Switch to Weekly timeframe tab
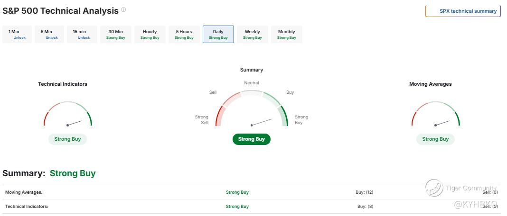 (x=252, y=34)
